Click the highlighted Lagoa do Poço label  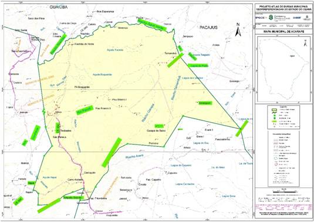198,66
